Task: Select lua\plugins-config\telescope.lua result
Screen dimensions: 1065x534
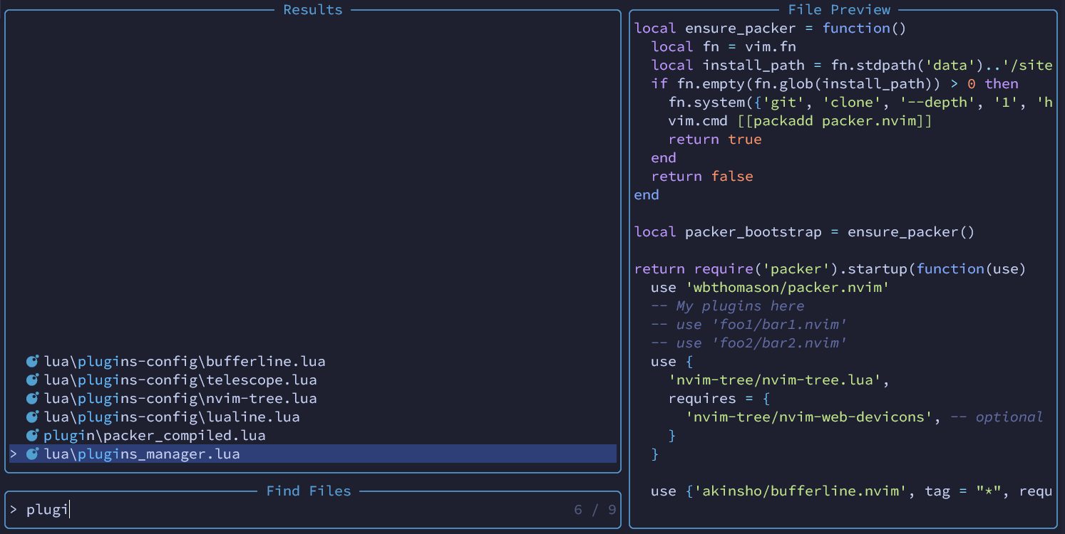Action: tap(180, 380)
